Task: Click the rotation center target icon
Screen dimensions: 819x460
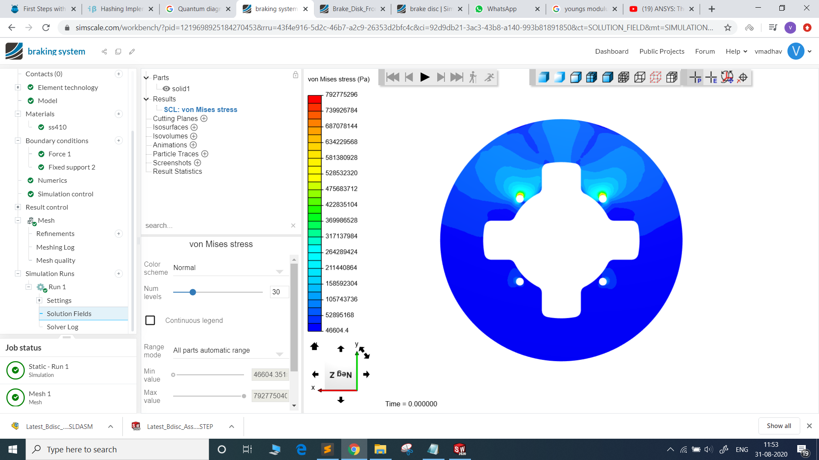Action: pyautogui.click(x=743, y=77)
